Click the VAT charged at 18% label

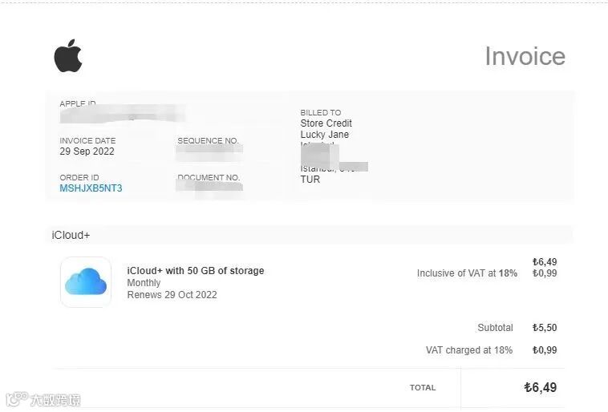point(468,350)
